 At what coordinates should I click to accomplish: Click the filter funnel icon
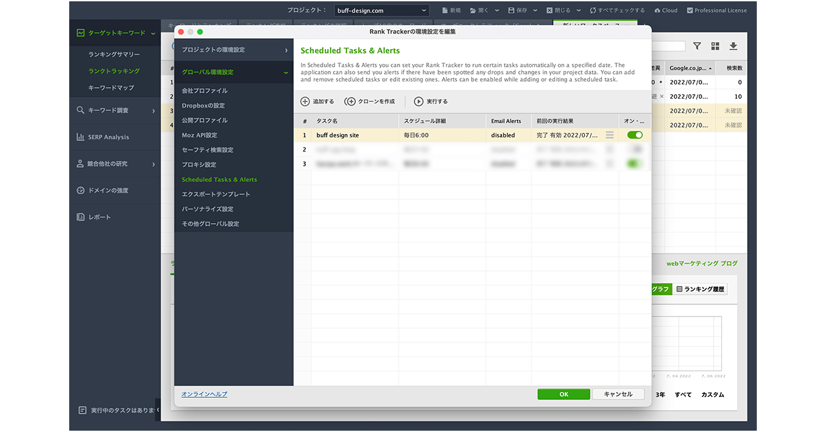pyautogui.click(x=697, y=46)
